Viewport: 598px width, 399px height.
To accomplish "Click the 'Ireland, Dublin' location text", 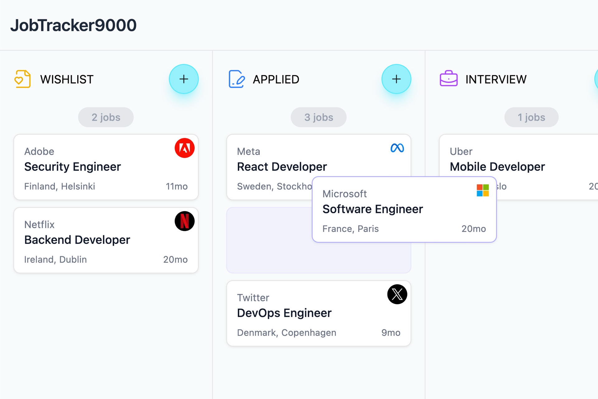I will [55, 260].
